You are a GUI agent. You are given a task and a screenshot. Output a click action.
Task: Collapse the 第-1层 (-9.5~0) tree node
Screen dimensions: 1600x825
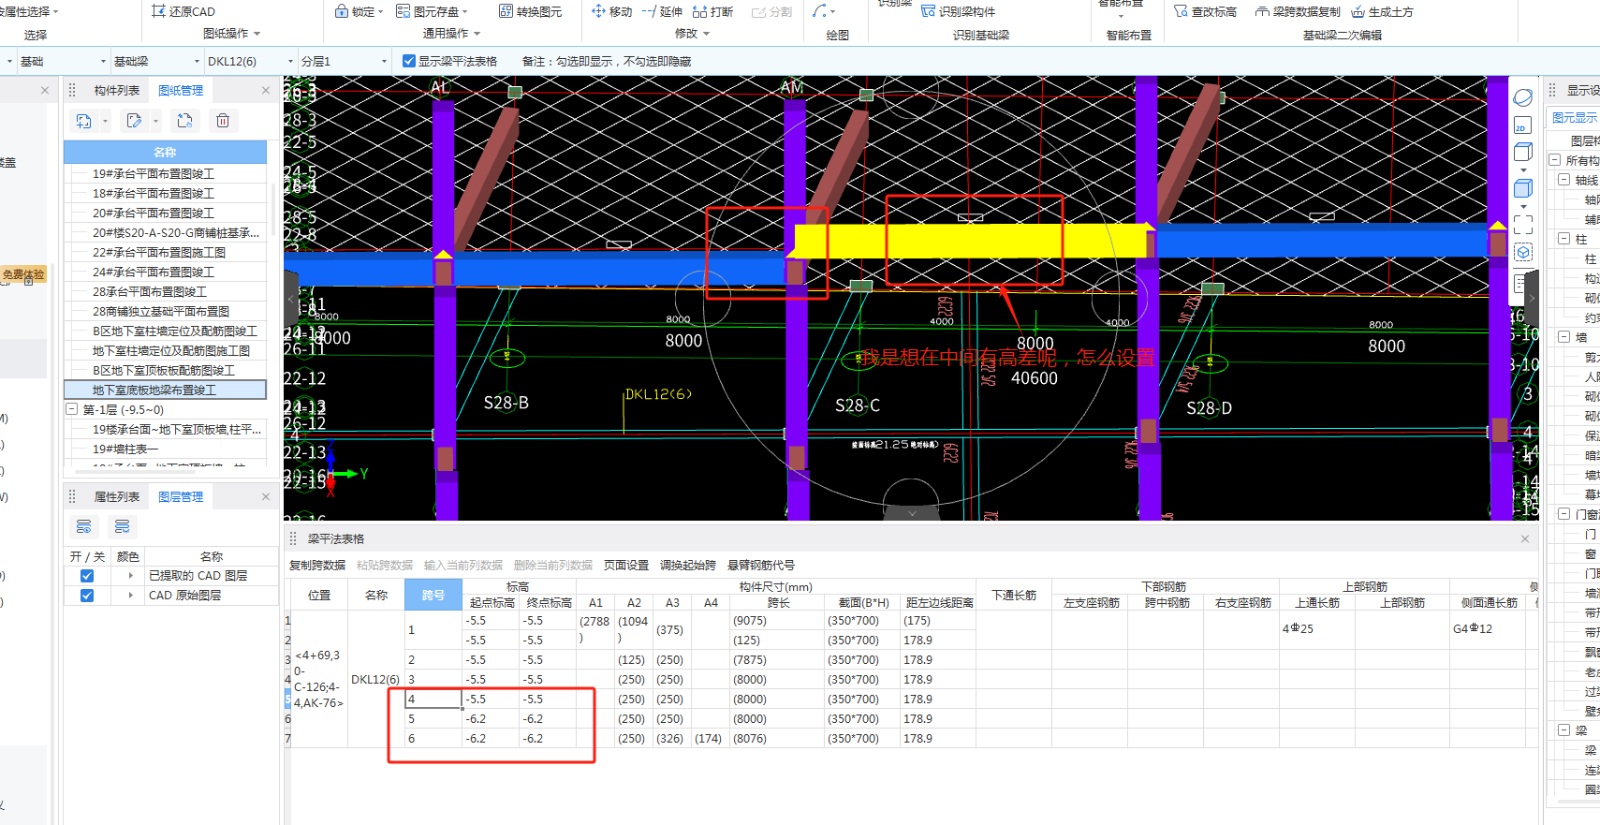click(71, 409)
